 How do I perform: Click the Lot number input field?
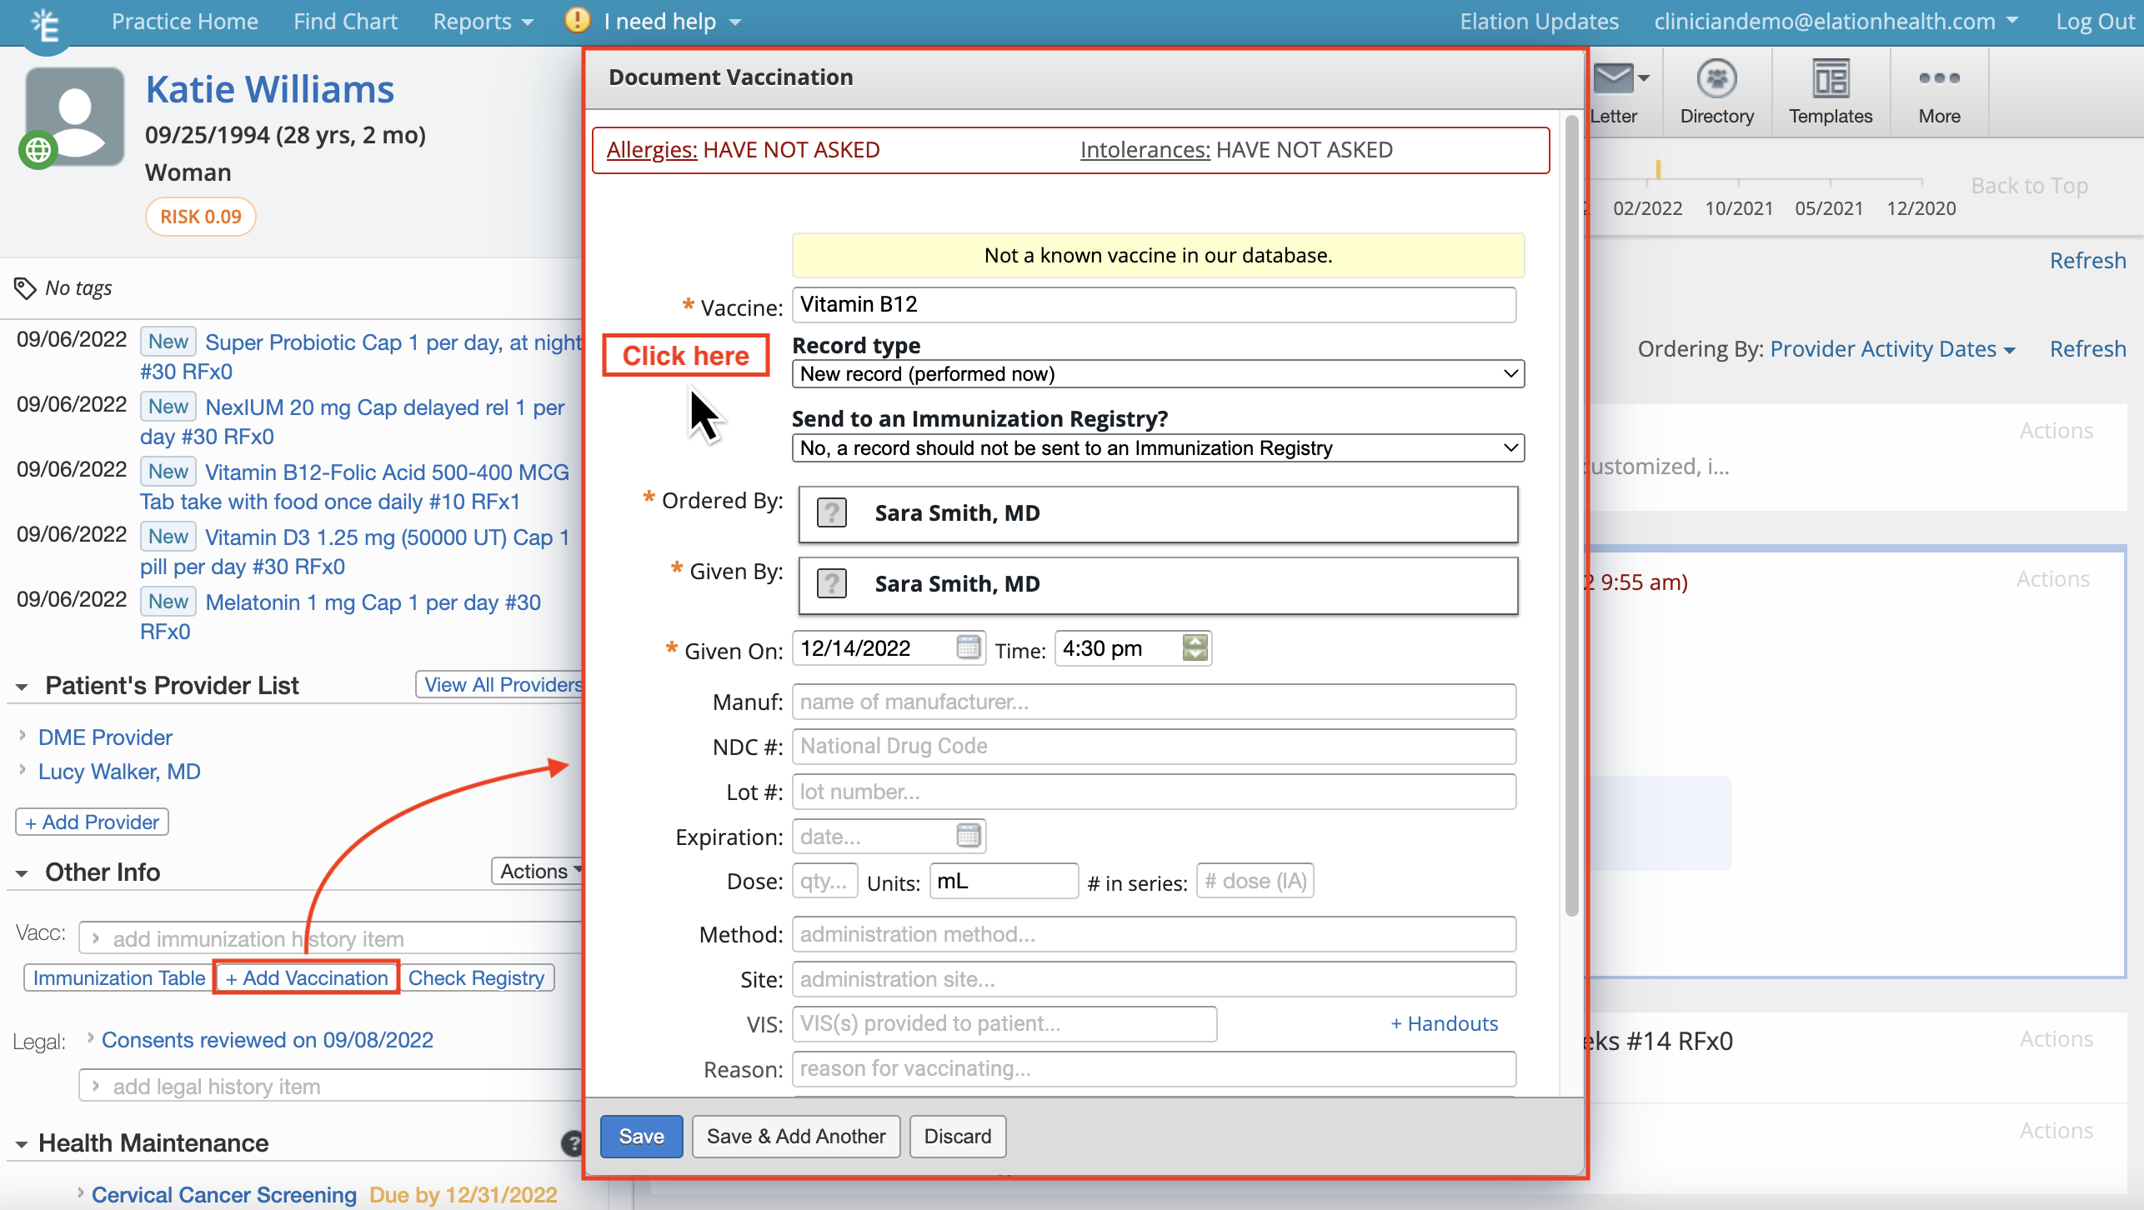point(1154,792)
